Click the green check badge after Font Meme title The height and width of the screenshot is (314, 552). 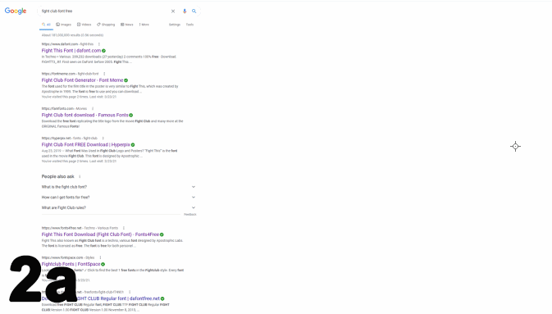126,80
